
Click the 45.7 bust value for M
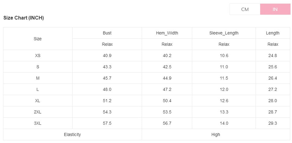tap(107, 78)
